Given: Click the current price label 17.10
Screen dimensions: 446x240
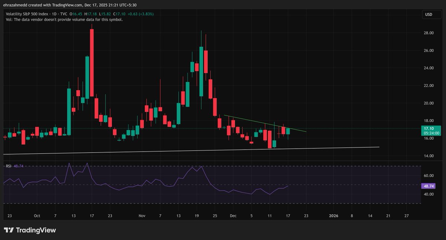Looking at the screenshot, I should (x=429, y=128).
